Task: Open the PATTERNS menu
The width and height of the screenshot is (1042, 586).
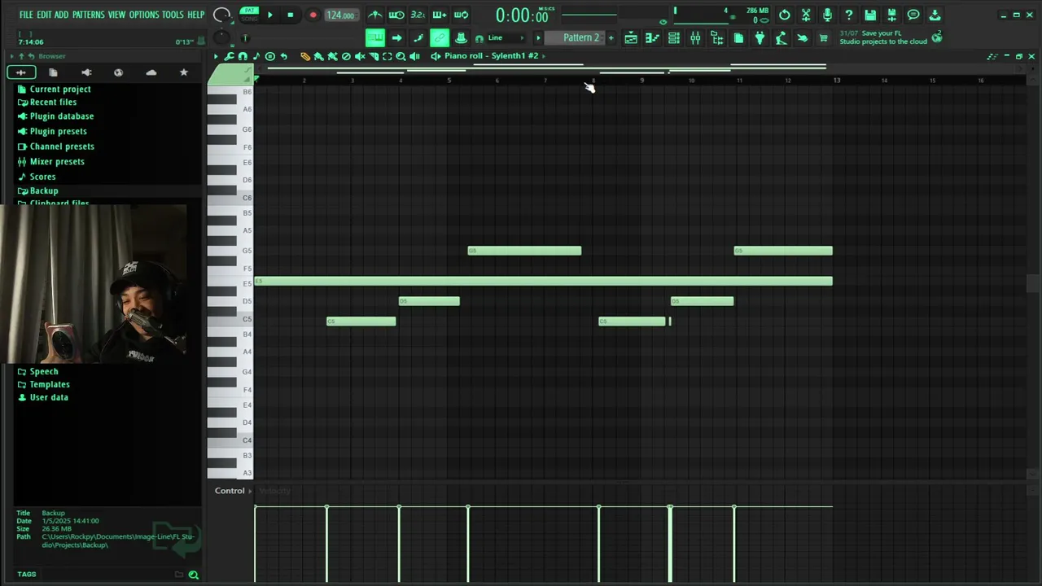Action: (x=89, y=15)
